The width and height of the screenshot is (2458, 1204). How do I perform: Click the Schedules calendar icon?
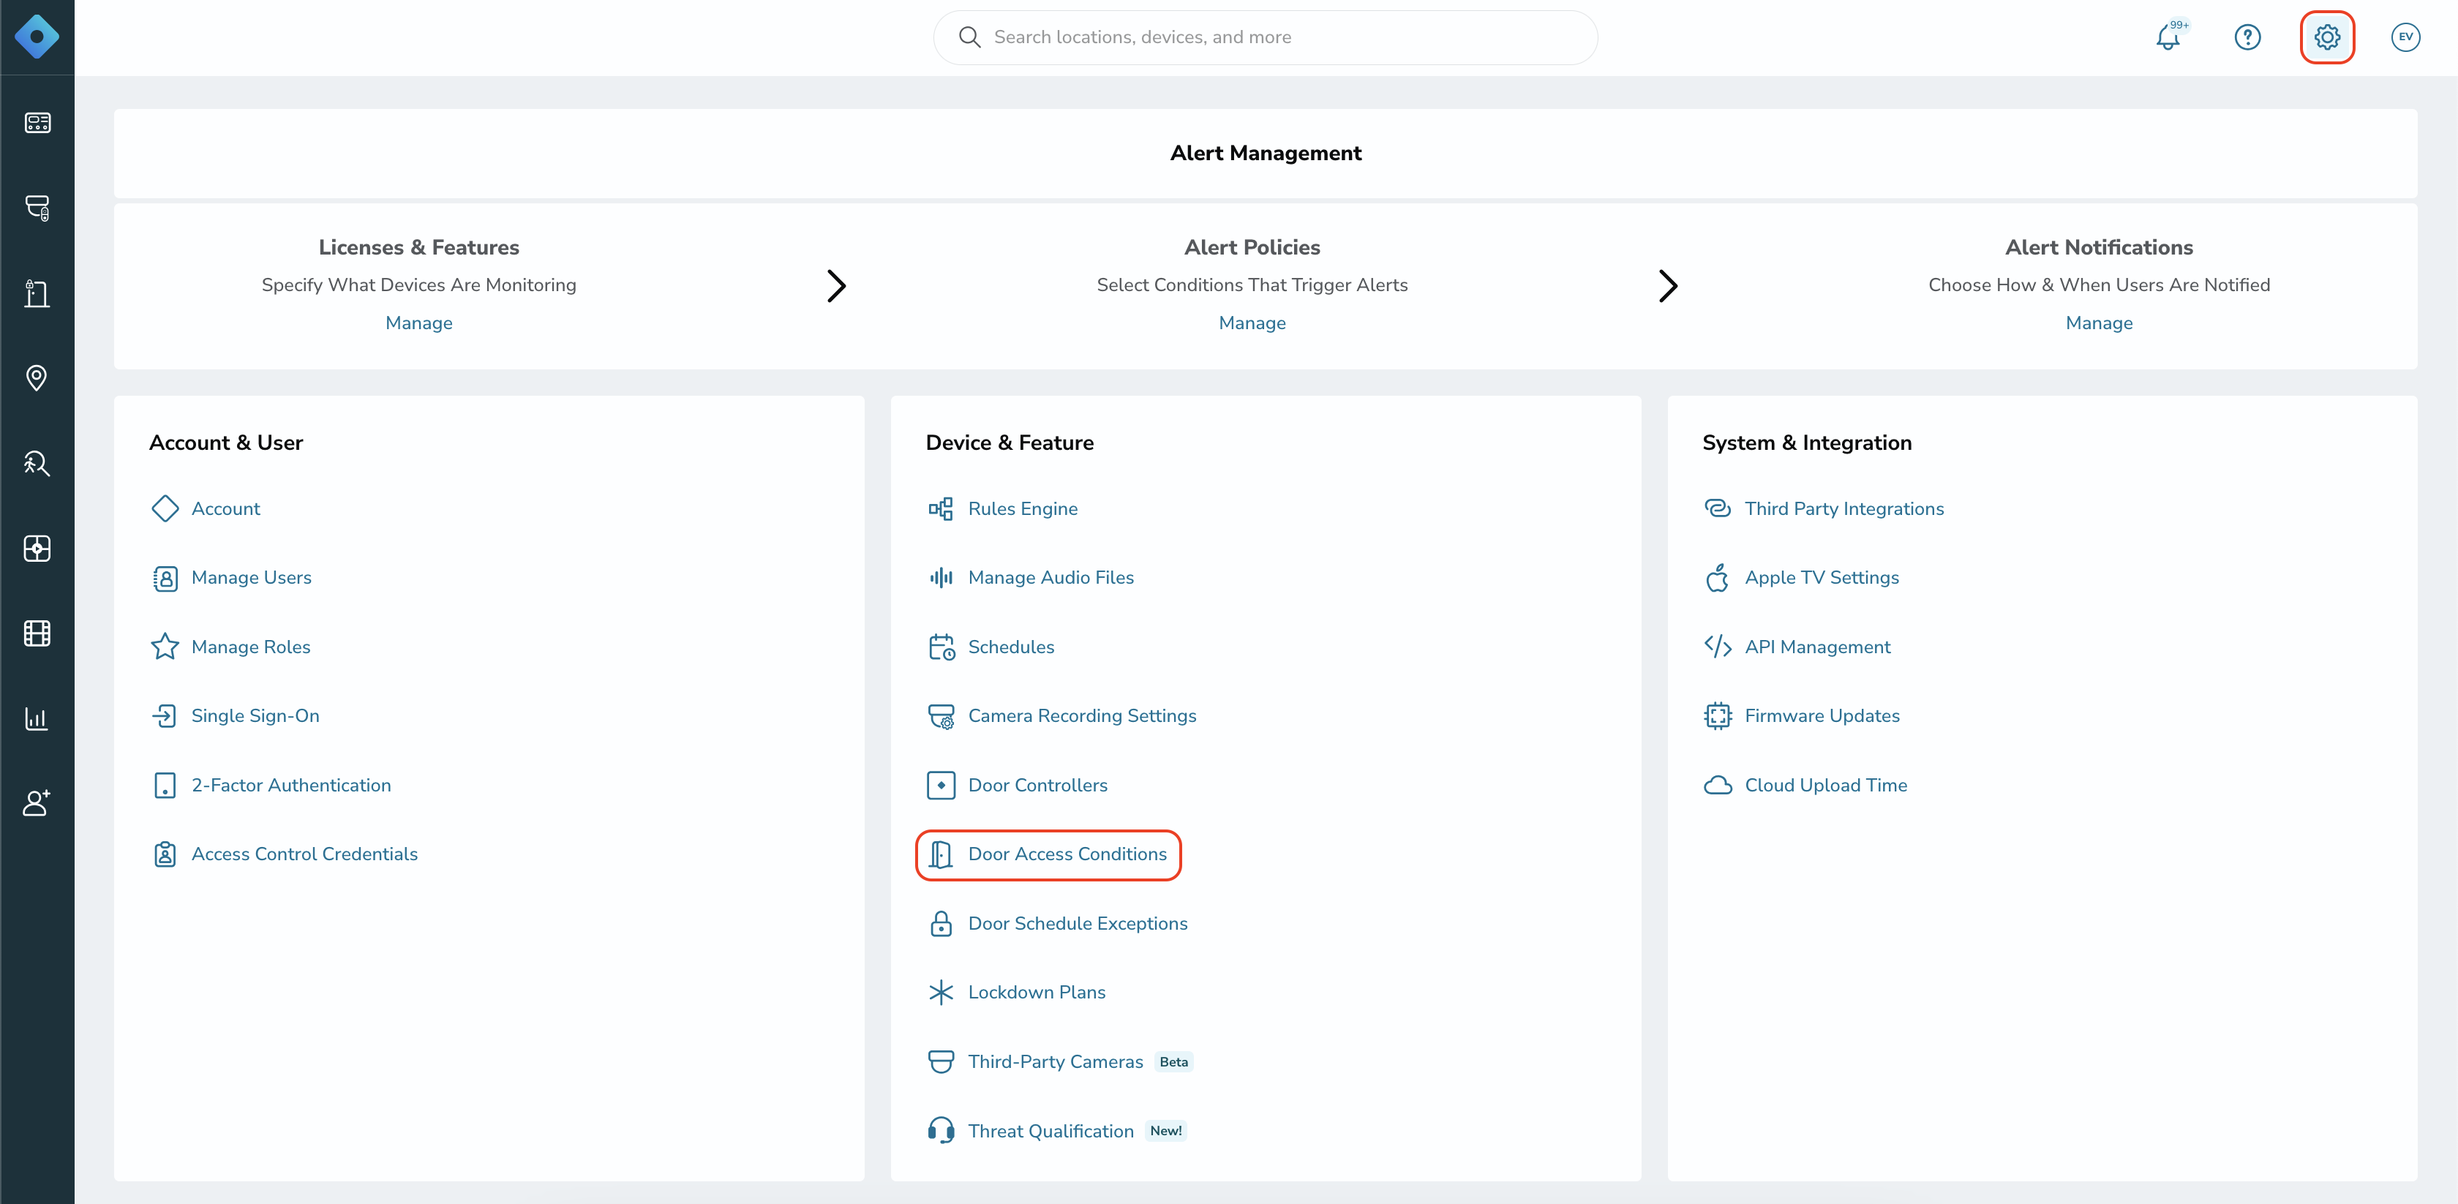coord(941,647)
